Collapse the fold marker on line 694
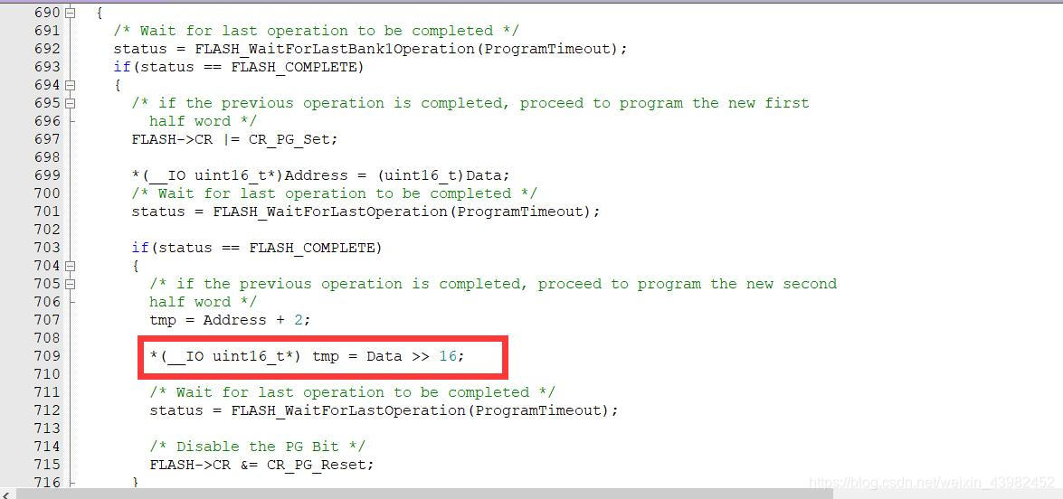This screenshot has width=1063, height=499. 71,85
